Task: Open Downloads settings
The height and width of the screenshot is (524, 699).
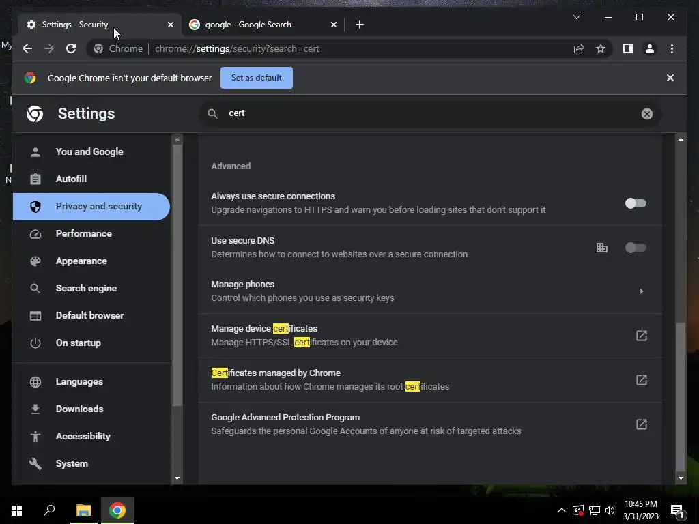Action: tap(91, 409)
